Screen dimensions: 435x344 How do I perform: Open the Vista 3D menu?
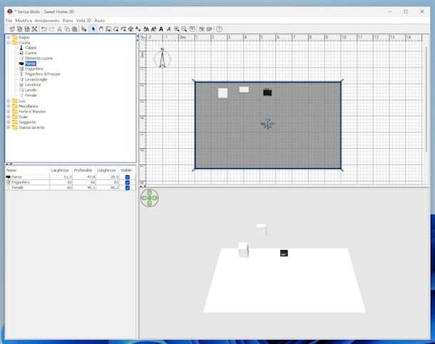tap(83, 21)
